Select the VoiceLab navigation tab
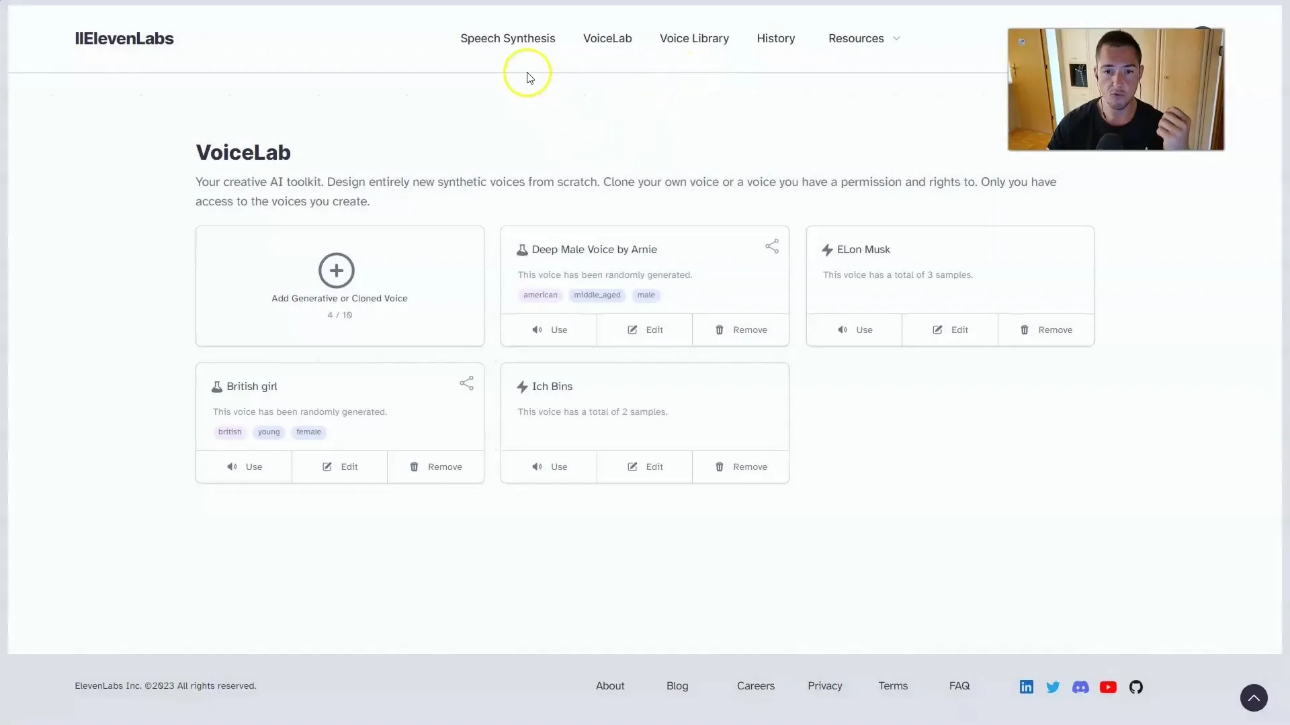Image resolution: width=1290 pixels, height=725 pixels. click(x=607, y=38)
